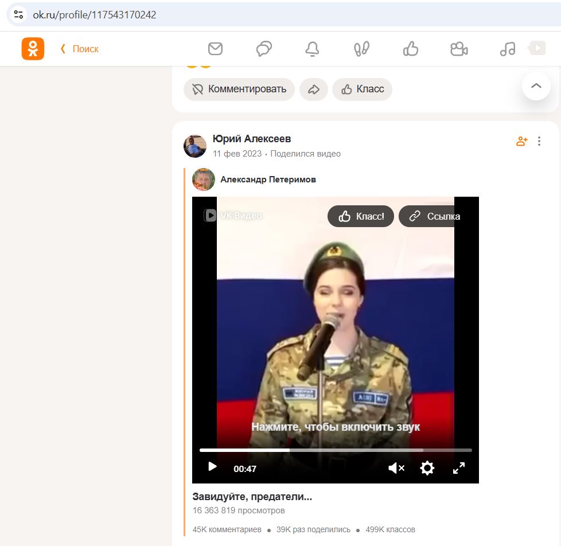The width and height of the screenshot is (561, 546).
Task: Click the 00:47 video time
Action: tap(245, 469)
